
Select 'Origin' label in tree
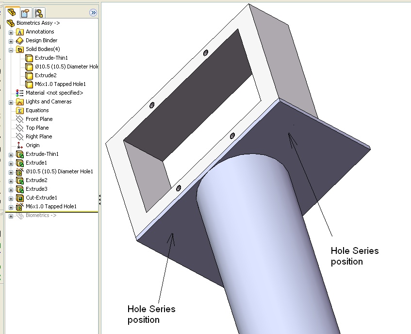point(33,145)
